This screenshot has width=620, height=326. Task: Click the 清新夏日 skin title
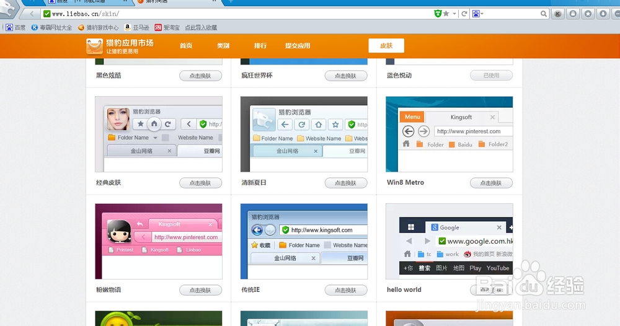pyautogui.click(x=254, y=183)
